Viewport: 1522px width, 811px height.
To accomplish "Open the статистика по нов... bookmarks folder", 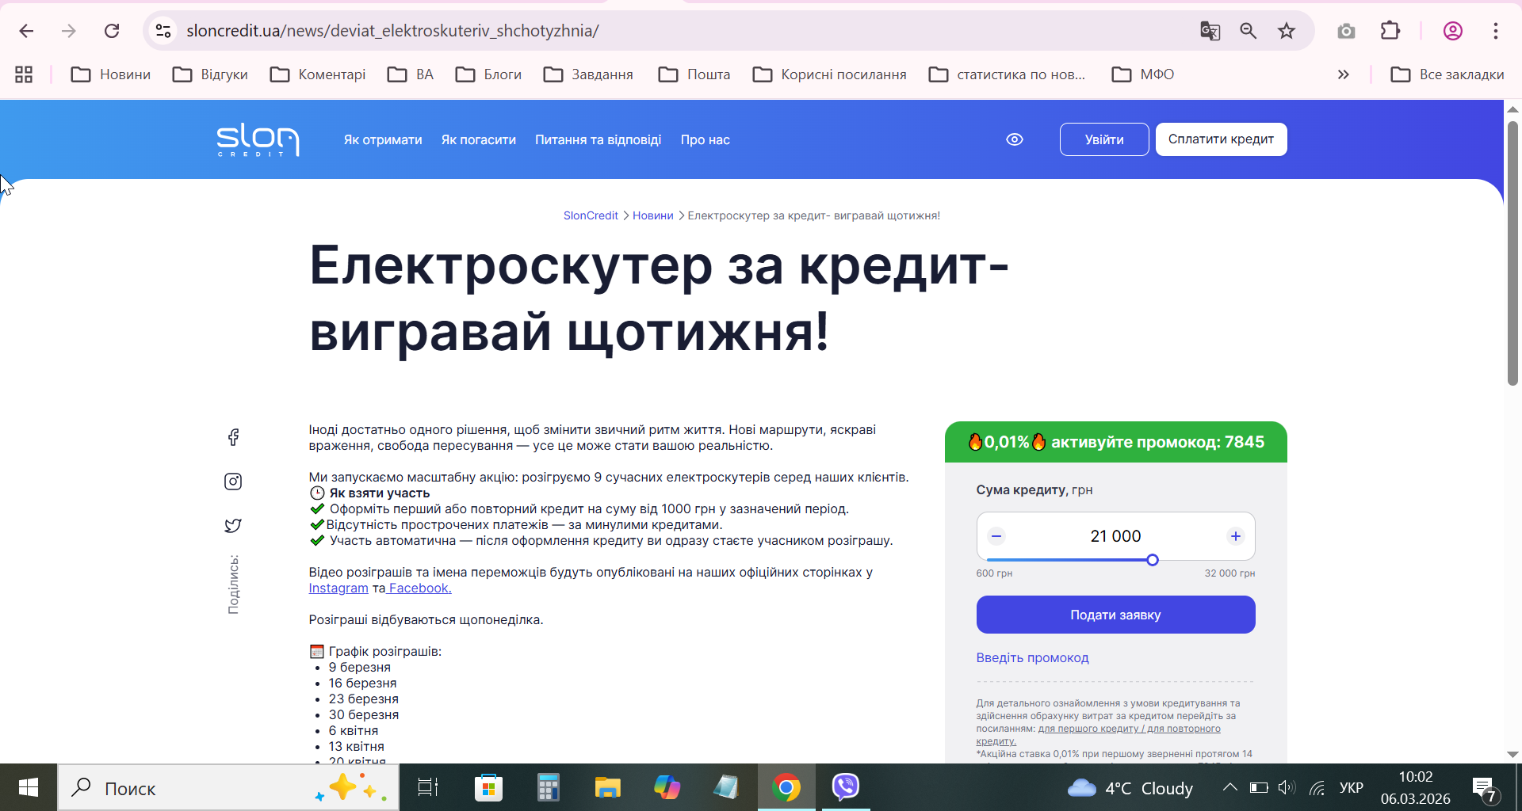I will 1007,74.
